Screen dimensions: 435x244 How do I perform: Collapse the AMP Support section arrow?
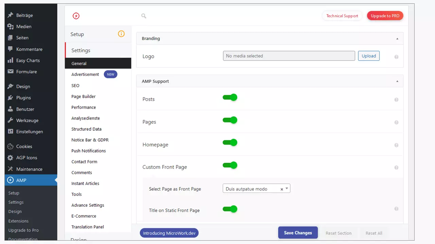tap(397, 81)
